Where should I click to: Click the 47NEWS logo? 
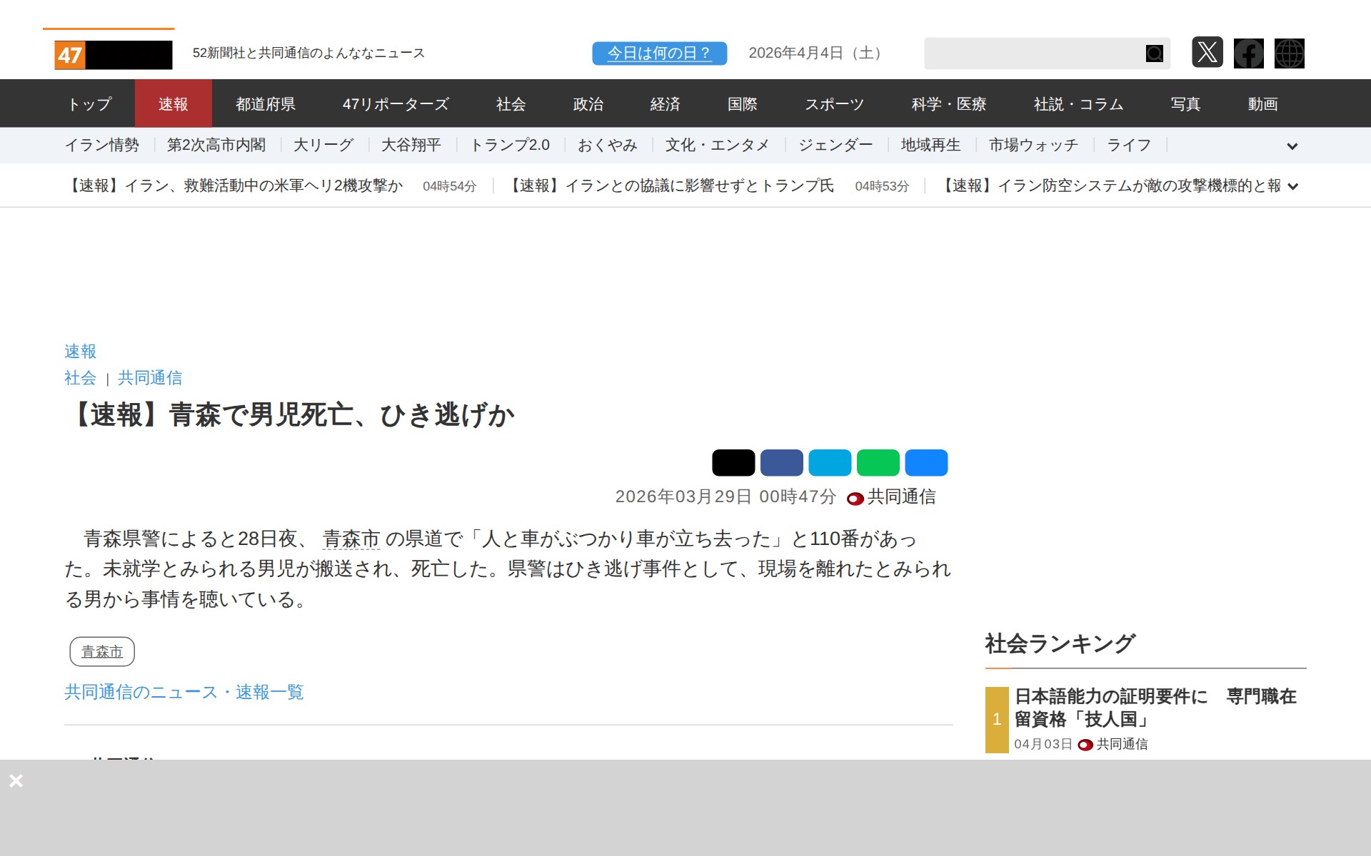point(113,54)
